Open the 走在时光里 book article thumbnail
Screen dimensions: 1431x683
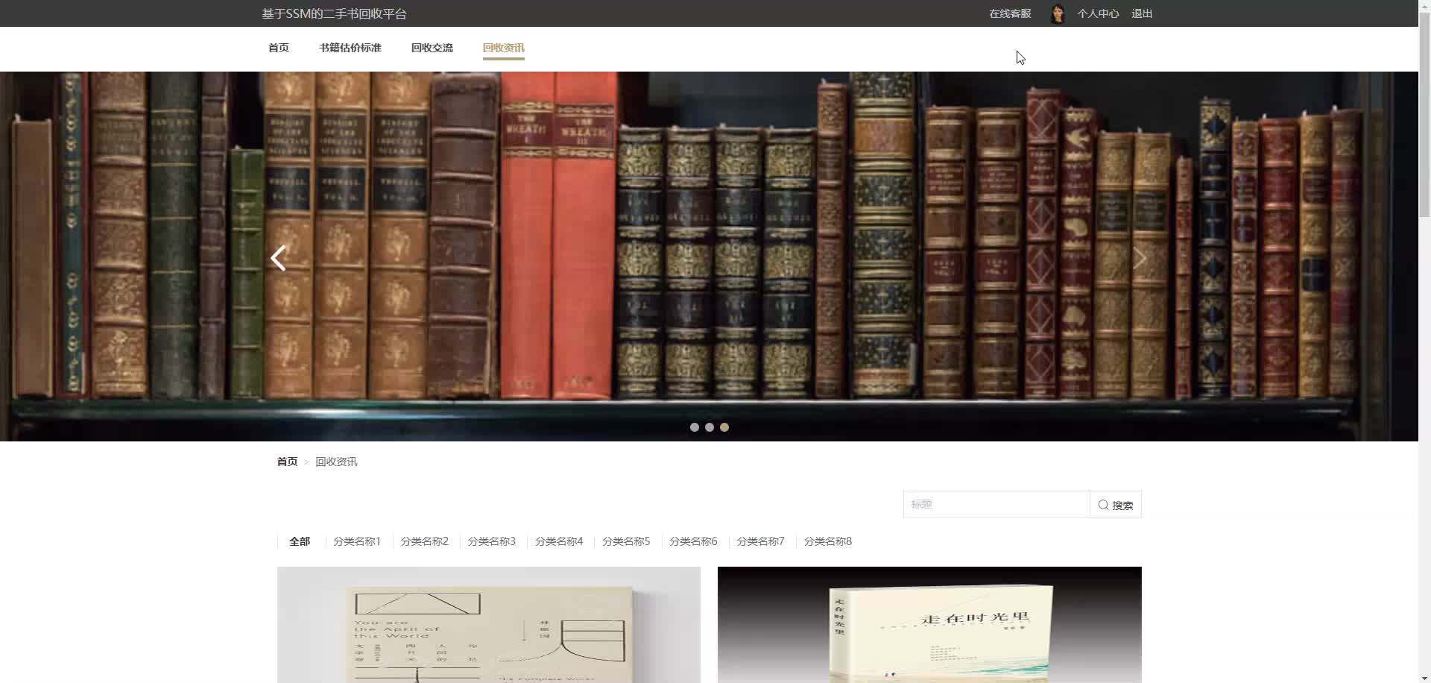(x=929, y=625)
